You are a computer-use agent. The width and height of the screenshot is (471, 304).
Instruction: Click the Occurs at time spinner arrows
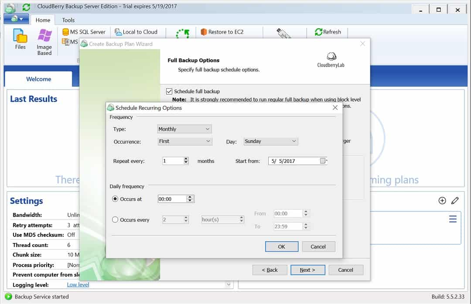tap(190, 199)
